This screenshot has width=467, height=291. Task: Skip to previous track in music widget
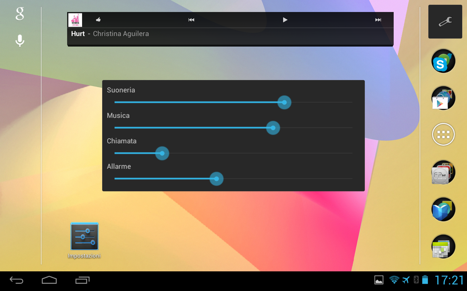coord(191,20)
